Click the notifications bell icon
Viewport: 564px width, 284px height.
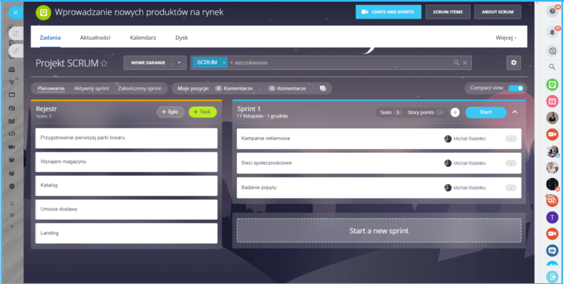click(x=552, y=33)
